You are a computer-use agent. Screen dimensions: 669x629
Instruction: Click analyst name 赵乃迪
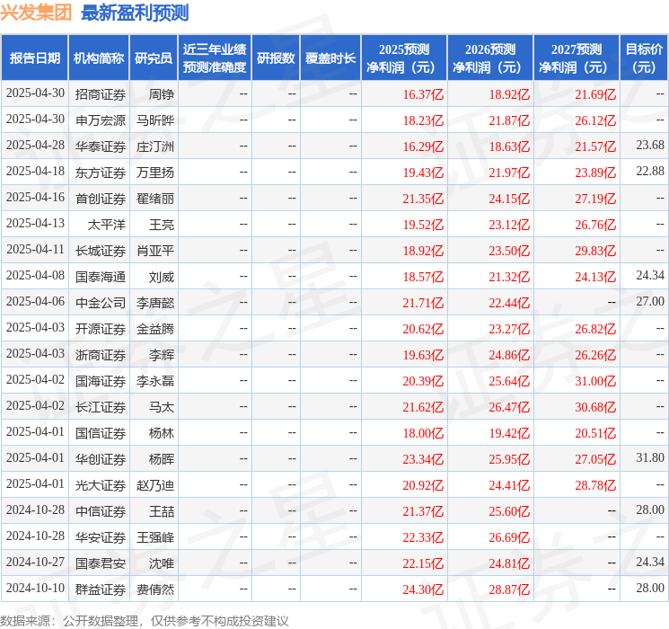point(155,484)
